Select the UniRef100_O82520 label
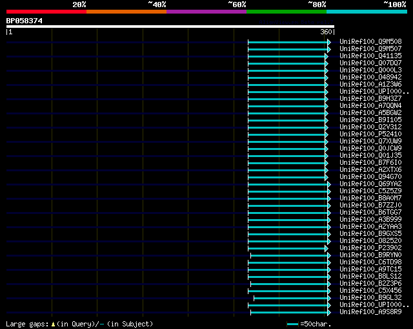413x329 pixels. point(370,241)
